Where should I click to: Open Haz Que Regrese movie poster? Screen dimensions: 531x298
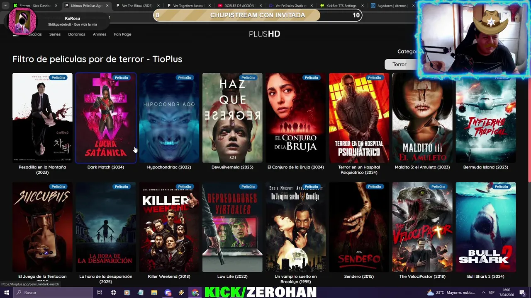pyautogui.click(x=232, y=118)
